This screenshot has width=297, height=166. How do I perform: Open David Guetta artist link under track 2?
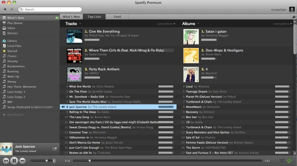coord(98,55)
